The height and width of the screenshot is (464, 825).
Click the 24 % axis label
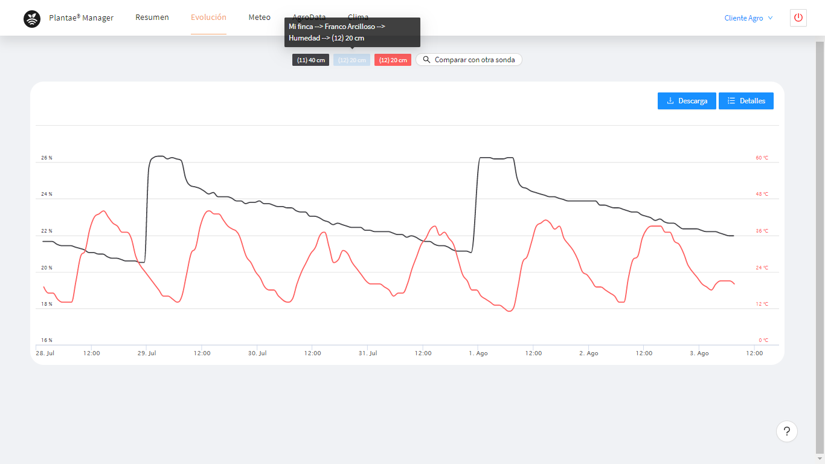[47, 195]
